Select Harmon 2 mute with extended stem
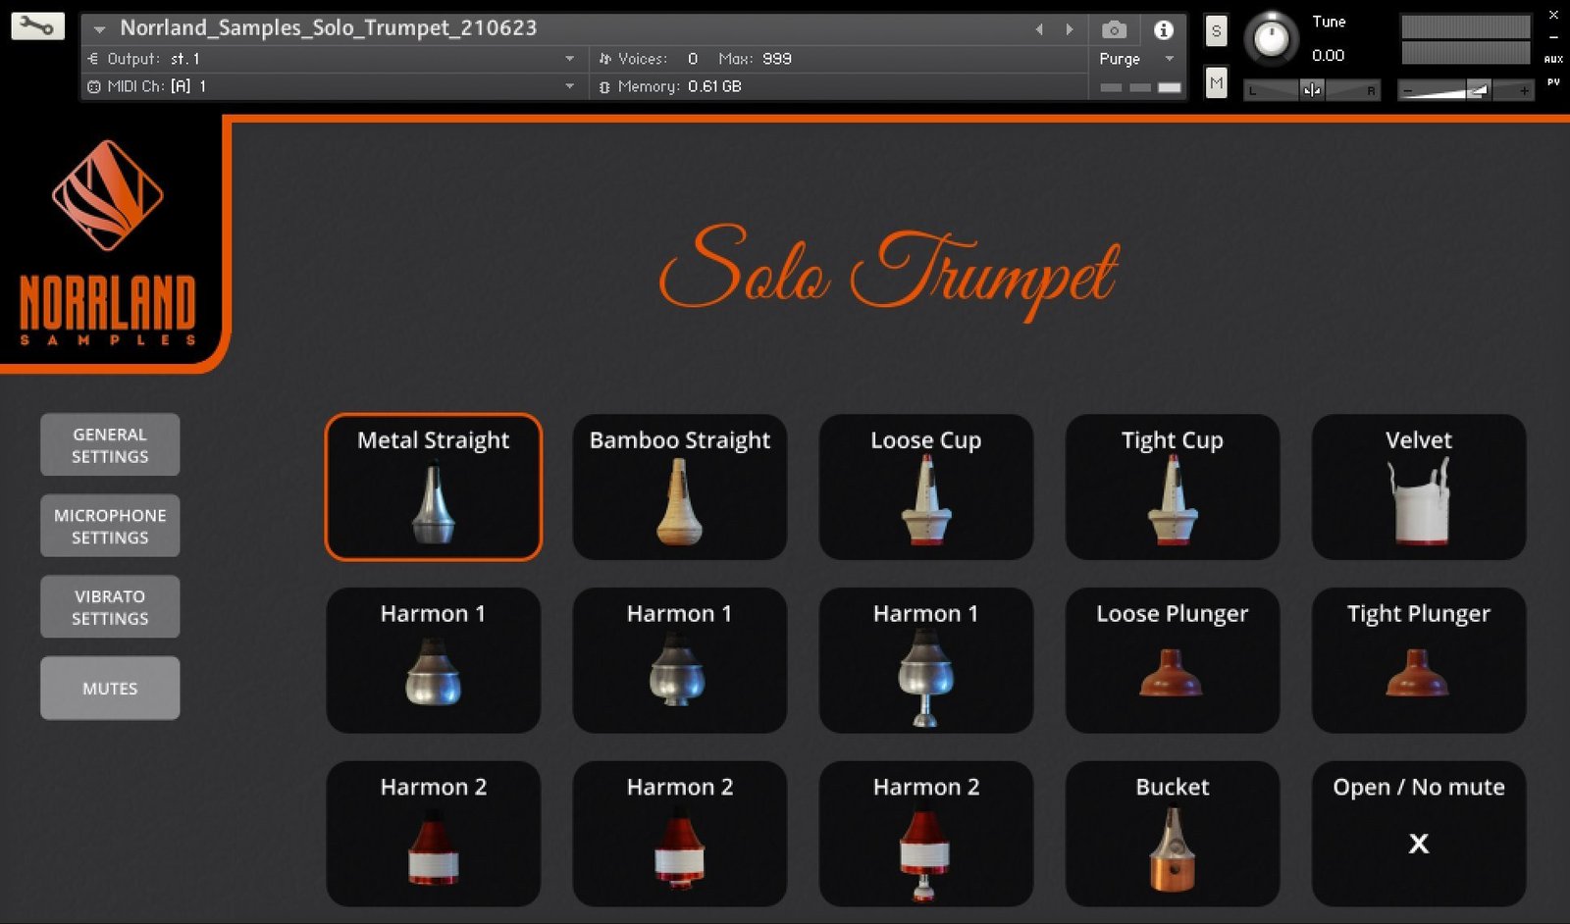1570x924 pixels. 925,834
